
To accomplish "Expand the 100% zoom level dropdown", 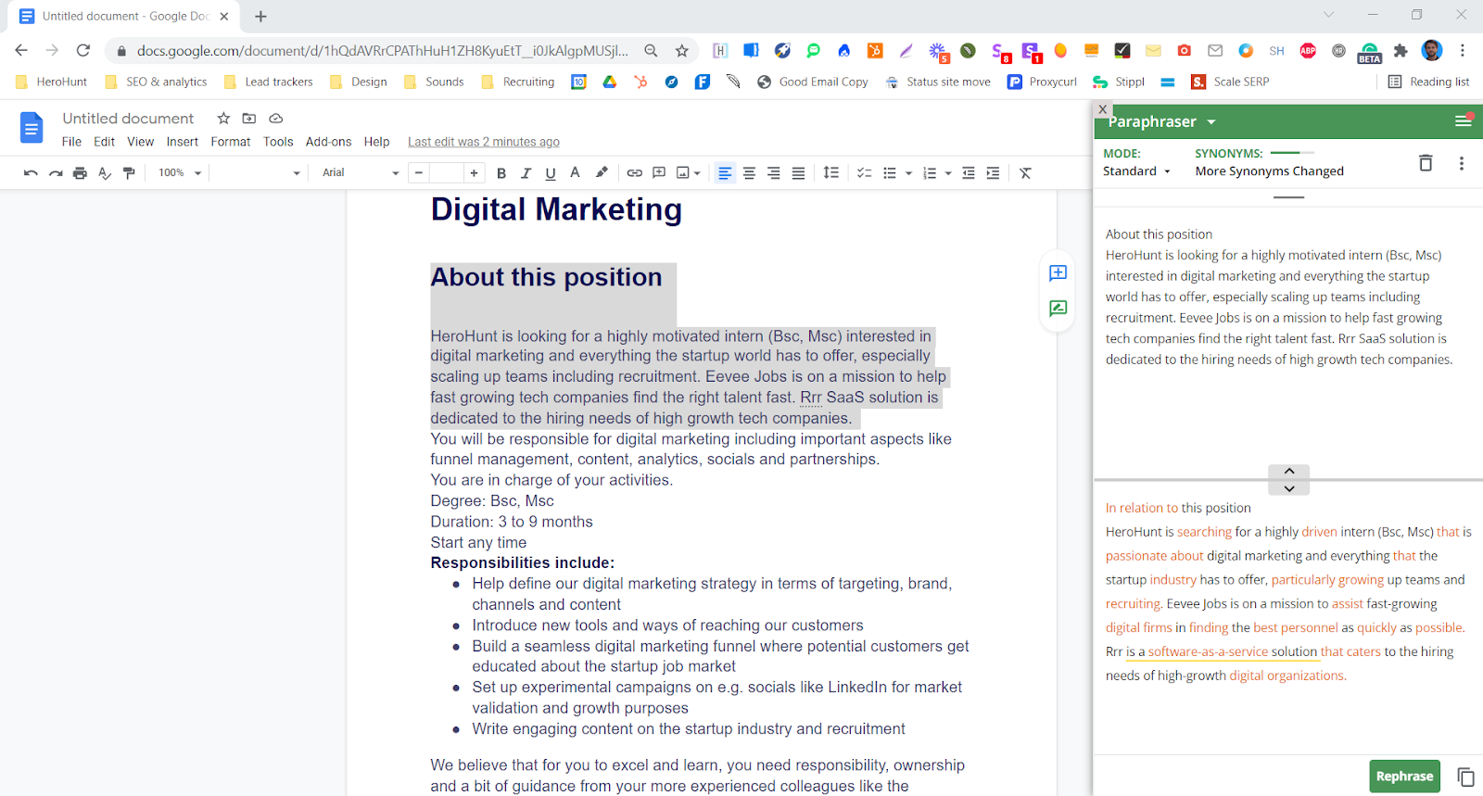I will pyautogui.click(x=179, y=173).
